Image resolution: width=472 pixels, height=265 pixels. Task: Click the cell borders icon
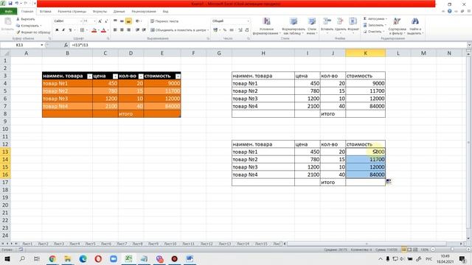pos(82,30)
